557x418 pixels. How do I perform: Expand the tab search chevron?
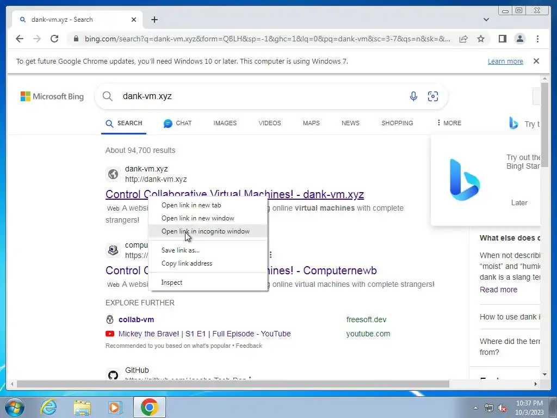click(486, 20)
